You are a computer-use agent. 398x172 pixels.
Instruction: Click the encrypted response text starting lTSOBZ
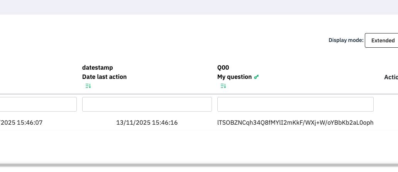coord(295,123)
